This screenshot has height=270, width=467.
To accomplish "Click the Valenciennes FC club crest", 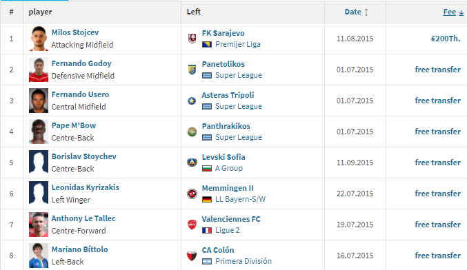I will 192,225.
